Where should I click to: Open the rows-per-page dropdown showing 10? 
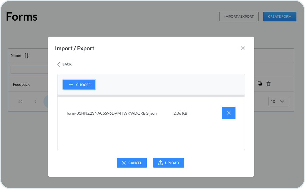coord(278,102)
